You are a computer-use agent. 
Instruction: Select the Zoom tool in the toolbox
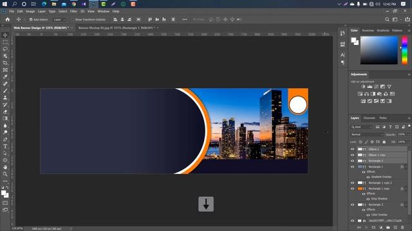click(5, 174)
